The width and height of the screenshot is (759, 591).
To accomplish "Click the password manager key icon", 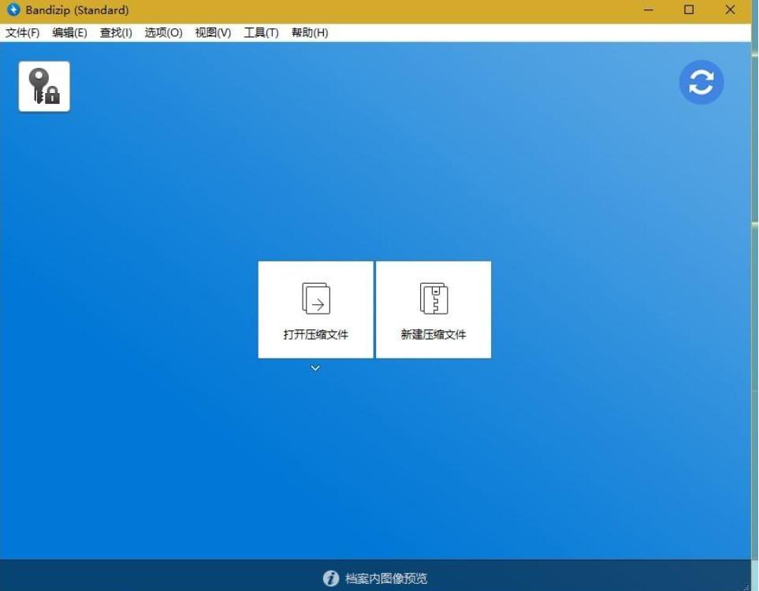I will (43, 85).
